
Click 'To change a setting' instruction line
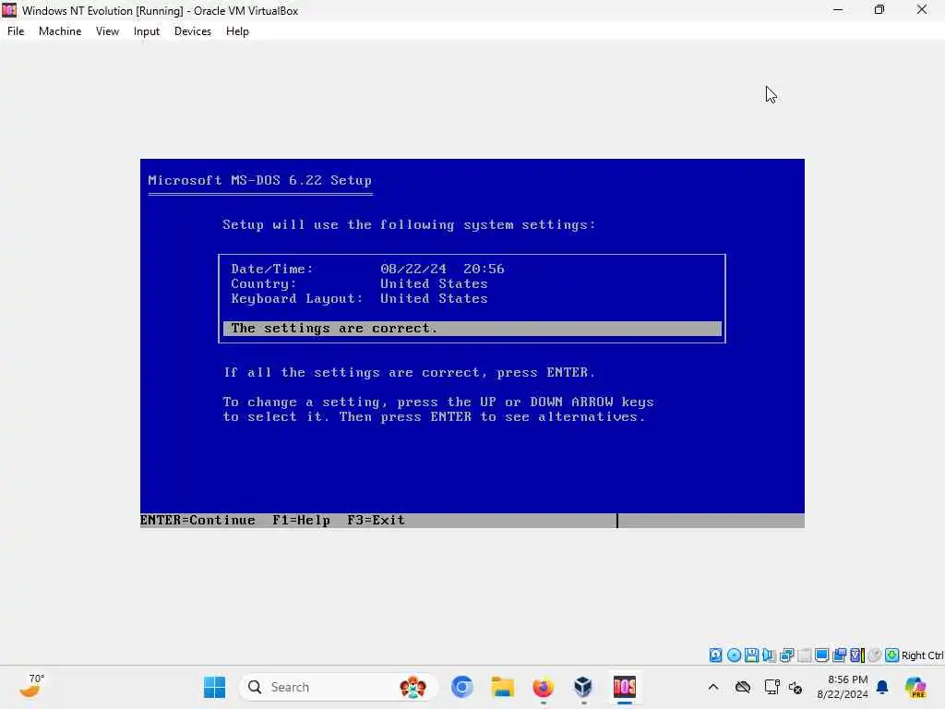point(438,403)
